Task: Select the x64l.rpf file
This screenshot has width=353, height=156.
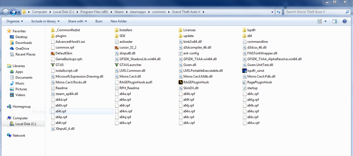Action: (81, 111)
